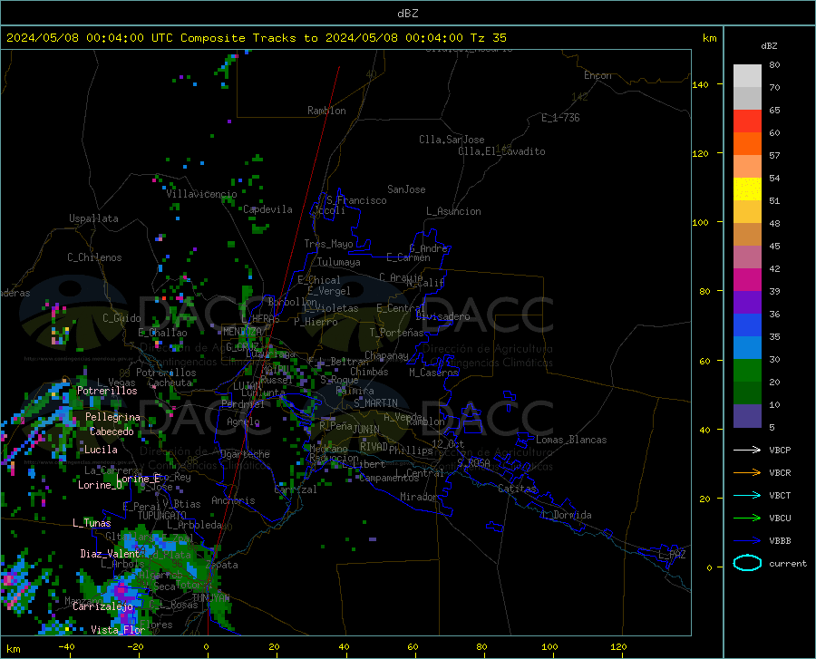Click the blue VBBB arrow legend icon
Screen dimensions: 816x659
pos(747,540)
